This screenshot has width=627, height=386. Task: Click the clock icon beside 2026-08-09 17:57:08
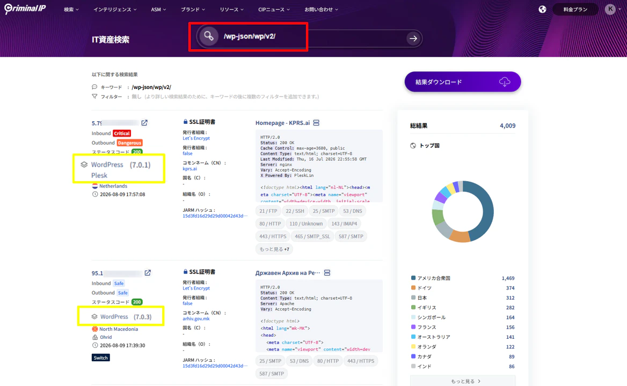coord(95,195)
